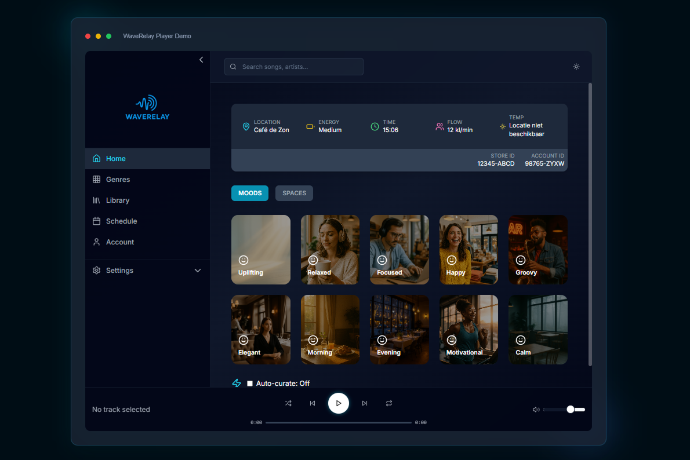Image resolution: width=690 pixels, height=460 pixels.
Task: Collapse the sidebar with the chevron arrow
Action: pyautogui.click(x=201, y=60)
